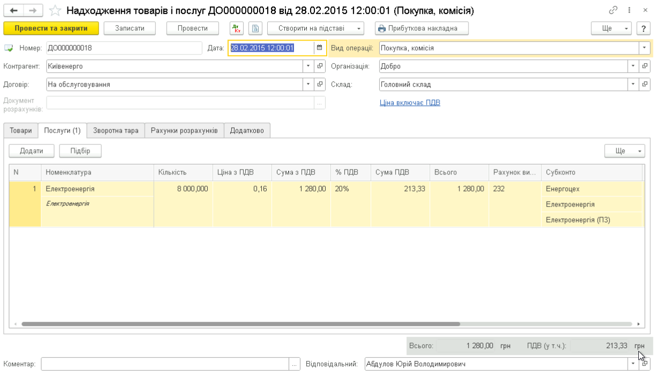
Task: Click the forward navigation arrow
Action: [x=33, y=11]
